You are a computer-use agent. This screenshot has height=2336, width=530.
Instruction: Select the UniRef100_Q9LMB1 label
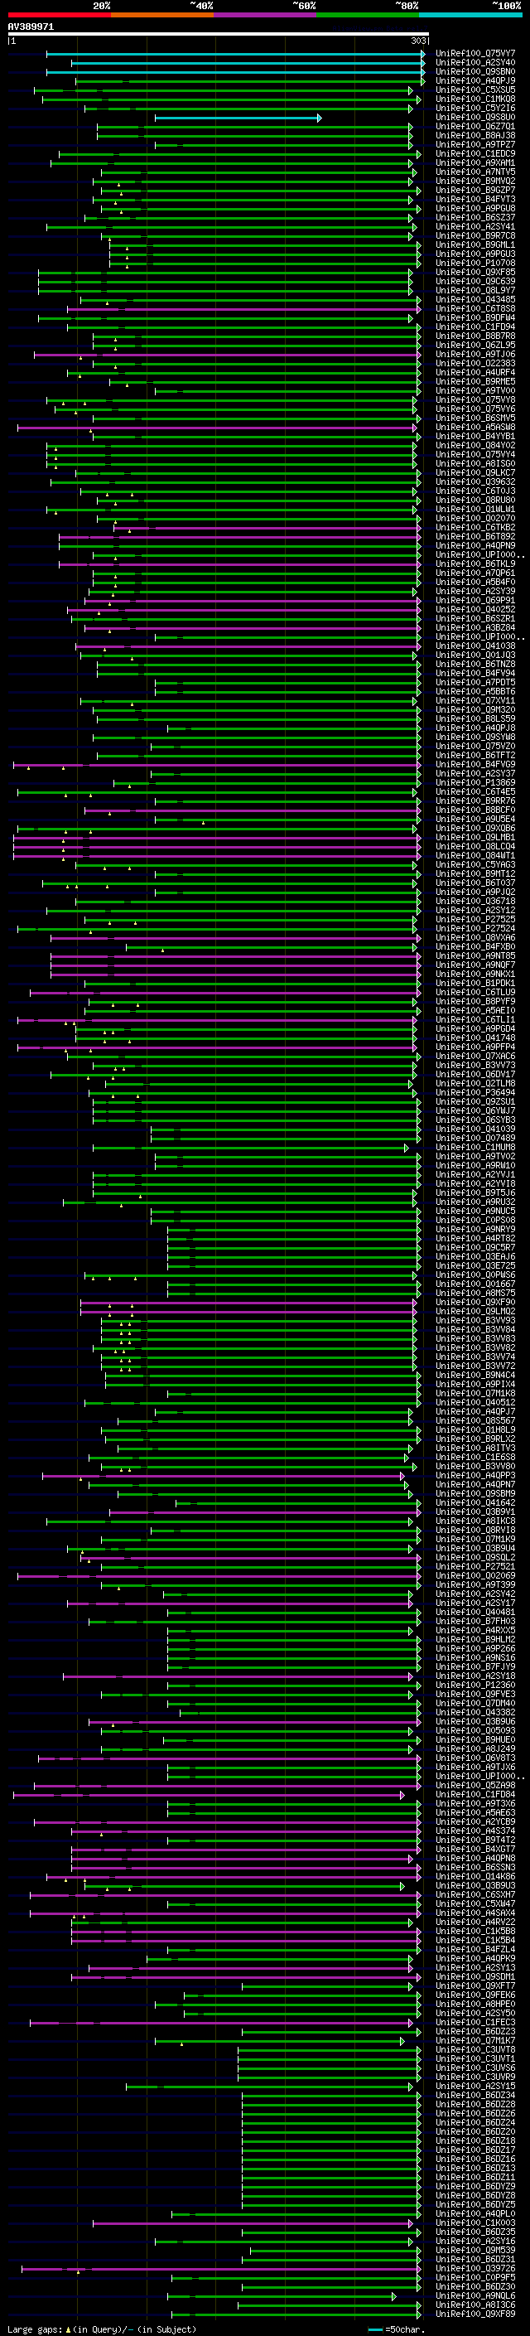(x=475, y=837)
